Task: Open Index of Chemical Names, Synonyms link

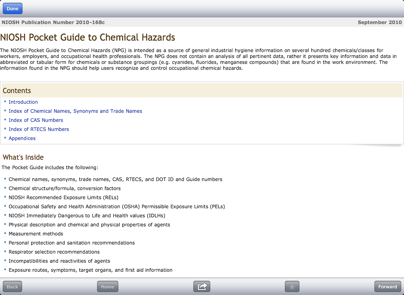Action: click(75, 111)
